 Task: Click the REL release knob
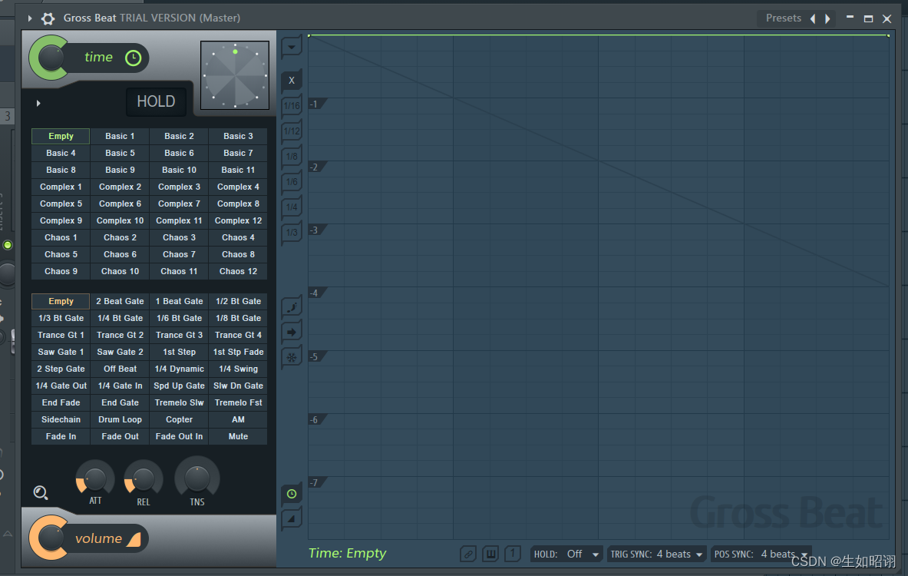pos(144,478)
